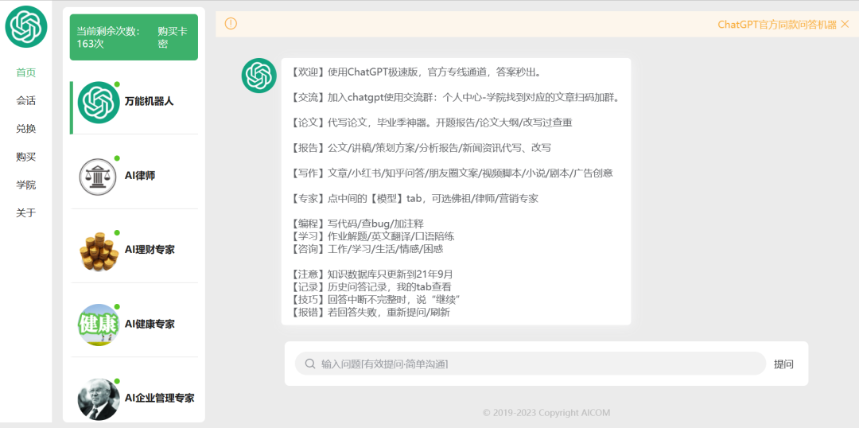Click the 【咨询】 工作/学习 line
Viewport: 859px width, 428px height.
pyautogui.click(x=367, y=249)
